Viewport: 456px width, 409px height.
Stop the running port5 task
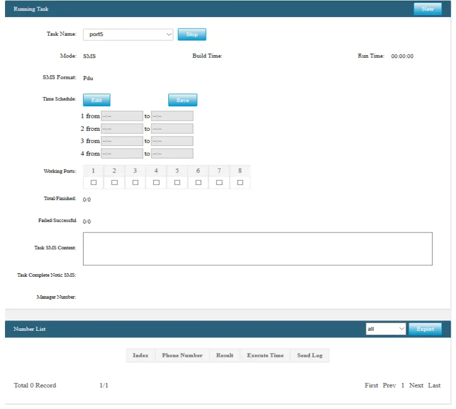[x=192, y=35]
